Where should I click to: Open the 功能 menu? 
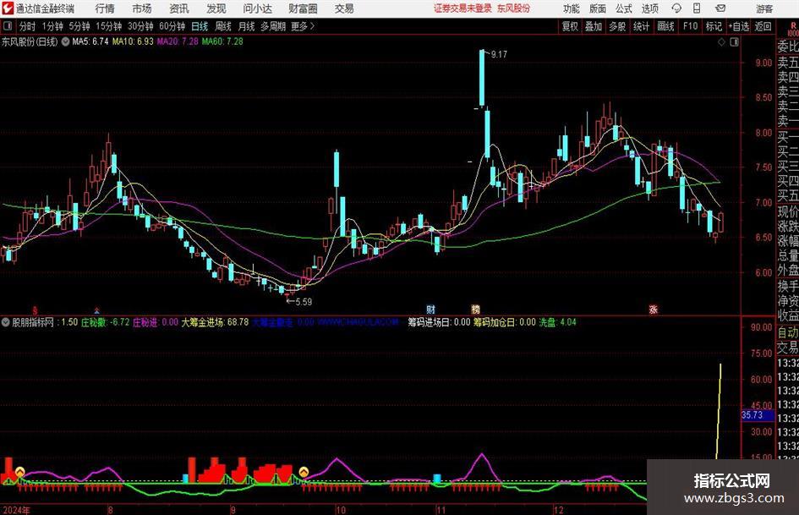point(572,8)
